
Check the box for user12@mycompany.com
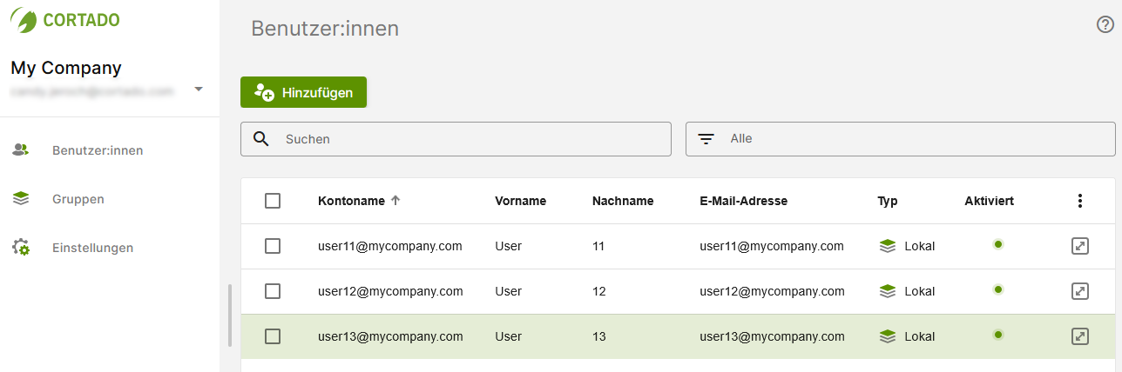click(x=273, y=291)
